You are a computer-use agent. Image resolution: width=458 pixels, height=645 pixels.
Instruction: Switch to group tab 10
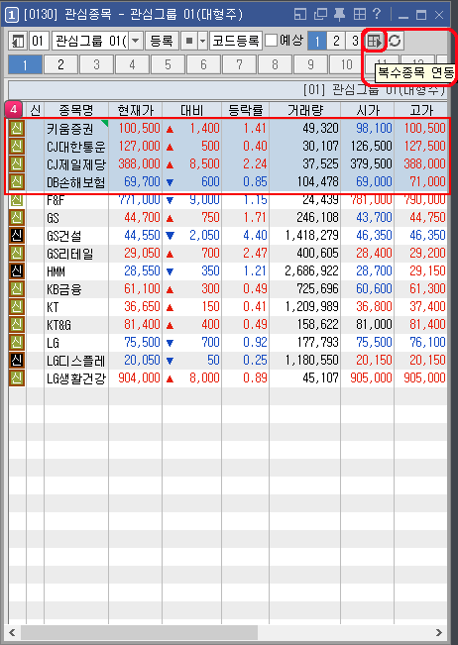(x=346, y=64)
